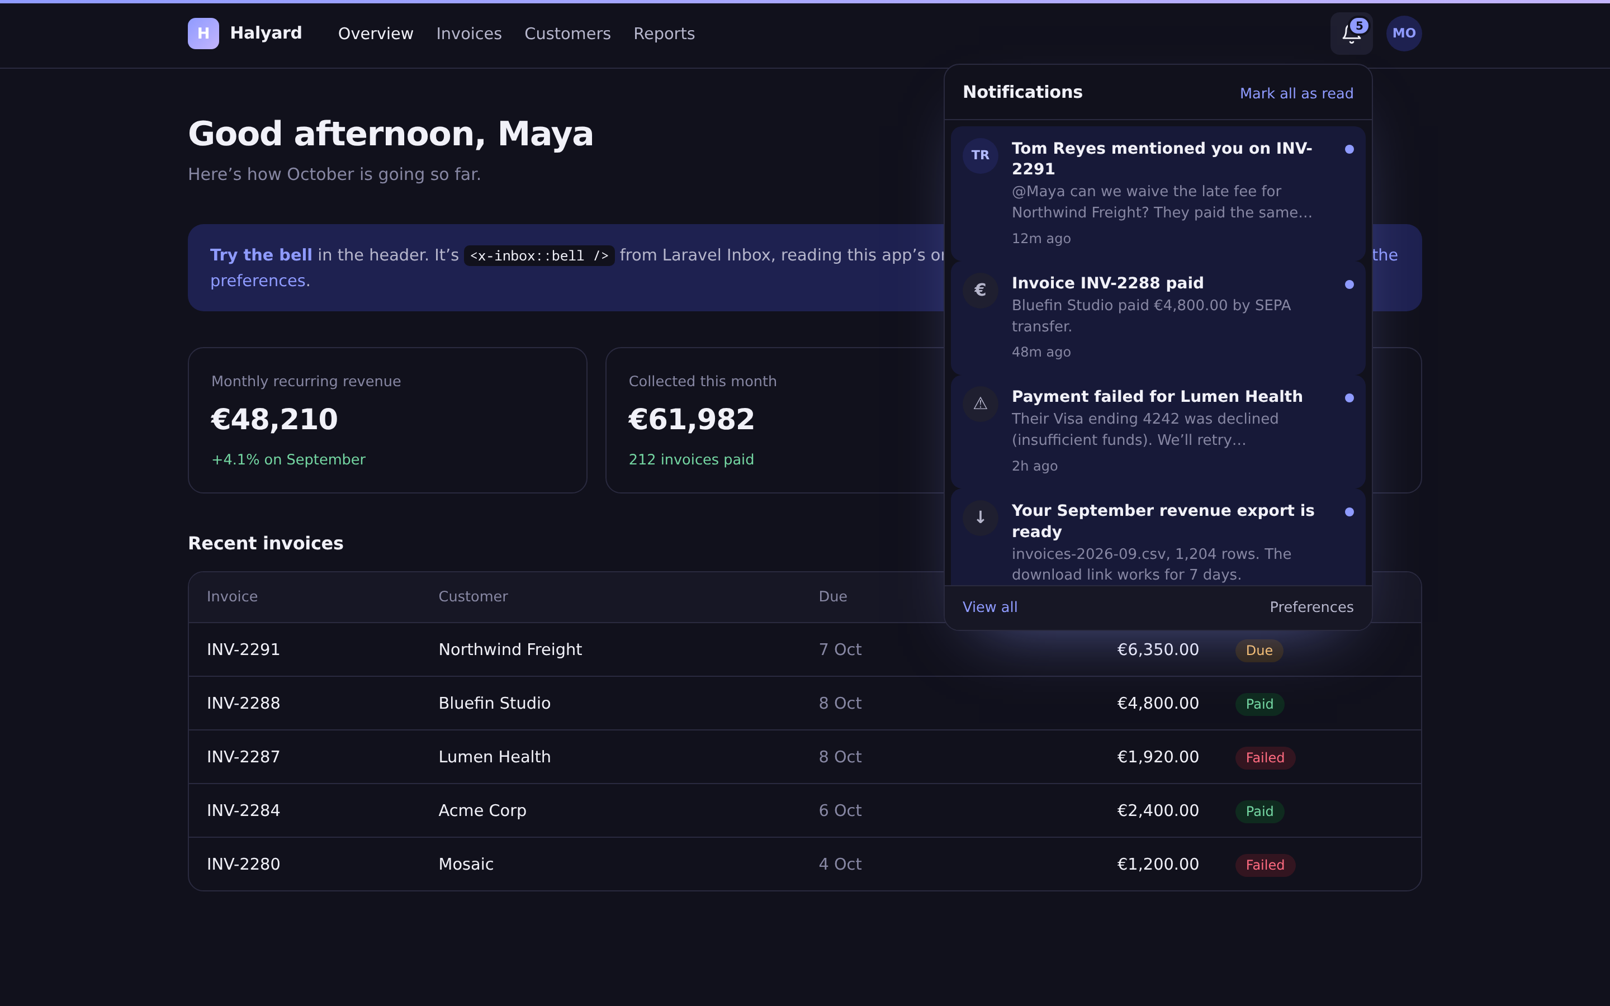
Task: Click the TR avatar in Tom Reyes notification
Action: click(980, 156)
